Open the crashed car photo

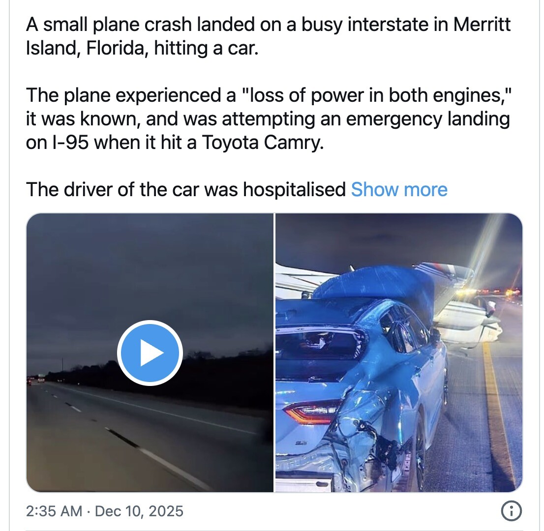point(398,353)
